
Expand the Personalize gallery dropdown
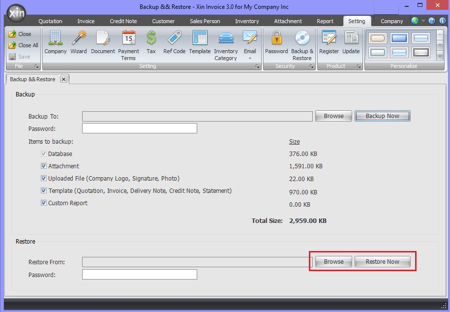tap(440, 56)
